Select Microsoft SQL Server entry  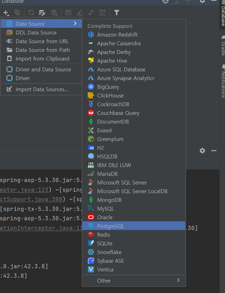pyautogui.click(x=134, y=183)
